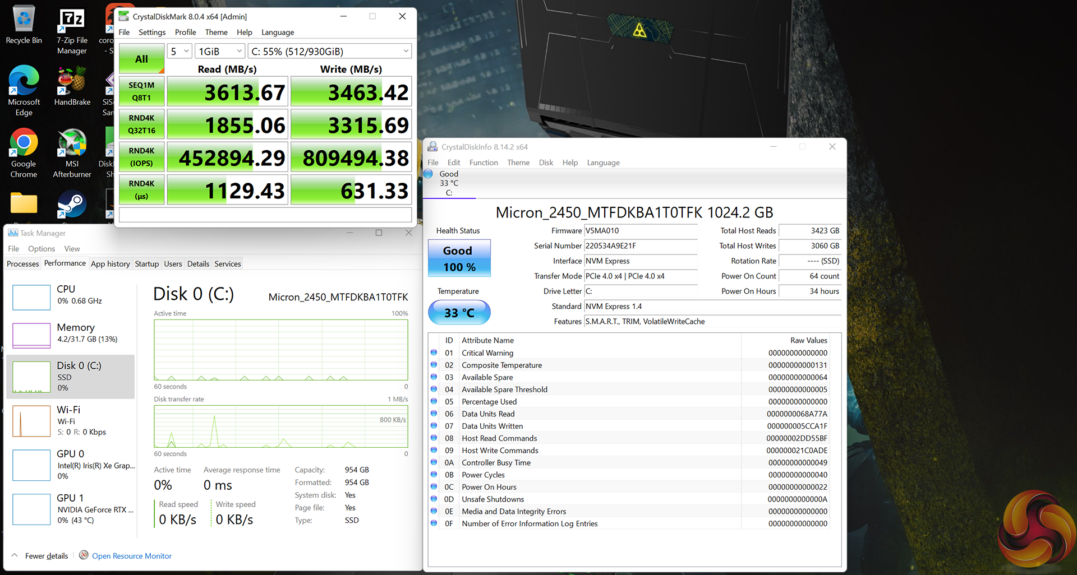Click the green All benchmark button
The width and height of the screenshot is (1077, 575).
141,59
